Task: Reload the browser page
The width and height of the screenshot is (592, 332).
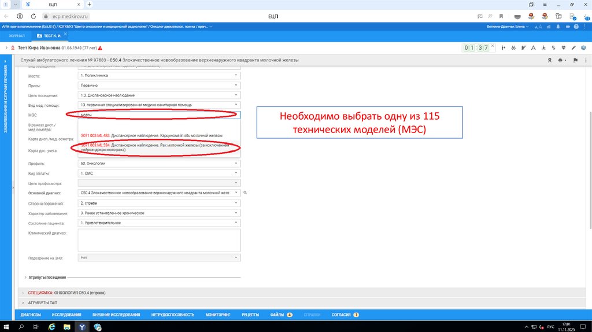Action: 33,16
